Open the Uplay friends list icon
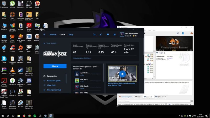Viewport: 210px width, 118px height. pos(114,35)
